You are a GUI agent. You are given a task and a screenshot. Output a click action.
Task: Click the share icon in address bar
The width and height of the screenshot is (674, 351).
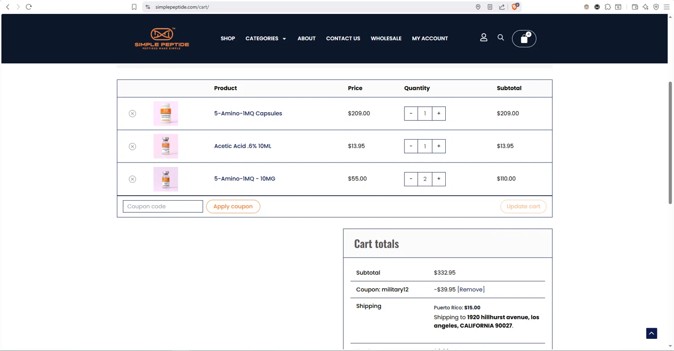pos(502,7)
